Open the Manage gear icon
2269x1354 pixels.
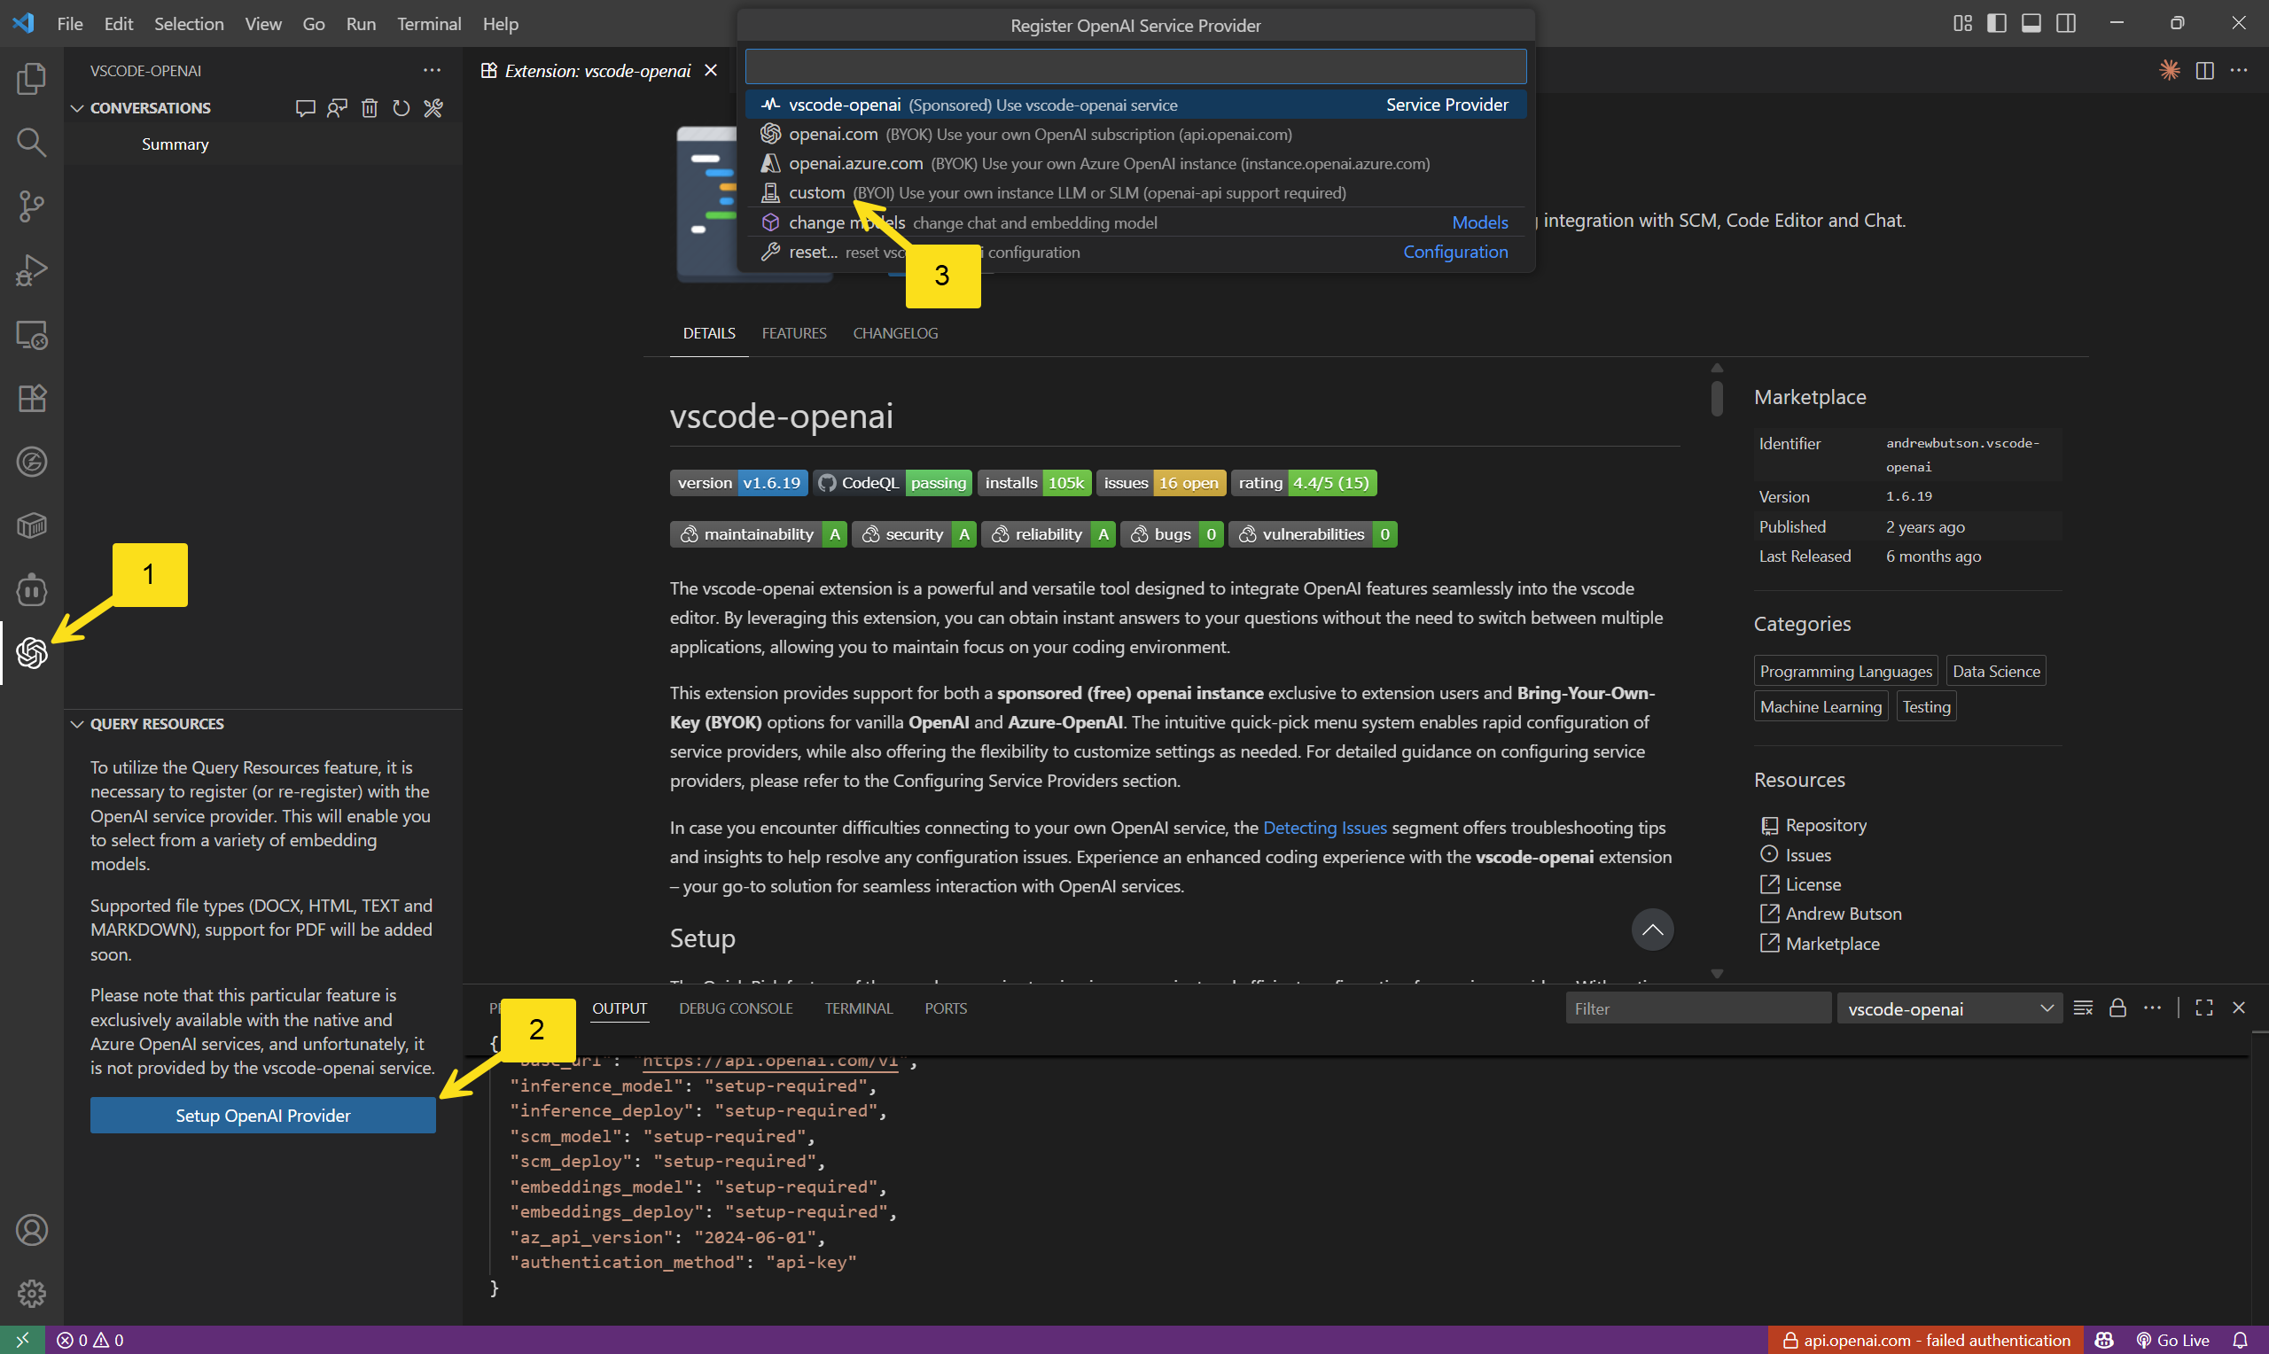32,1293
